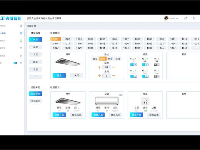Screen dimensions: 200x150
Task: Click the notification bell icon
Action: point(193,18)
